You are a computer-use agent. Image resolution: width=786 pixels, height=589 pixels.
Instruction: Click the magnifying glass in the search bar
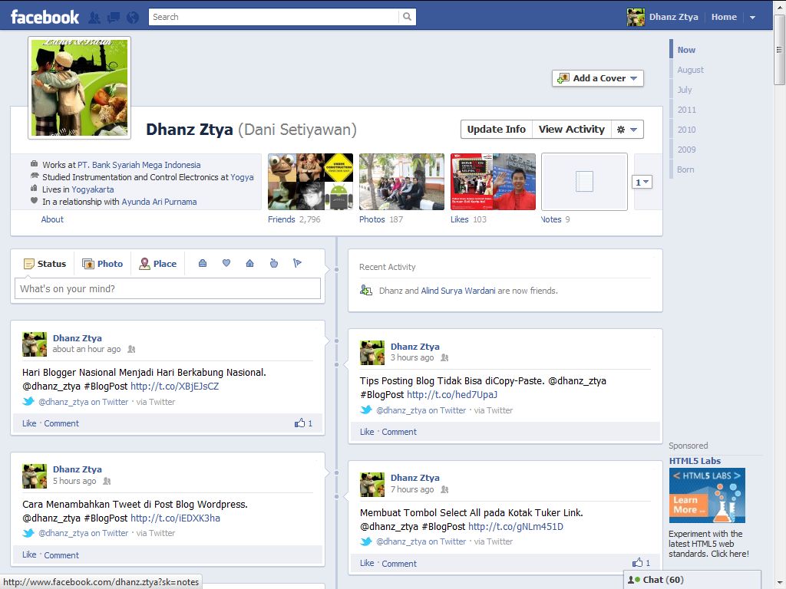(407, 16)
